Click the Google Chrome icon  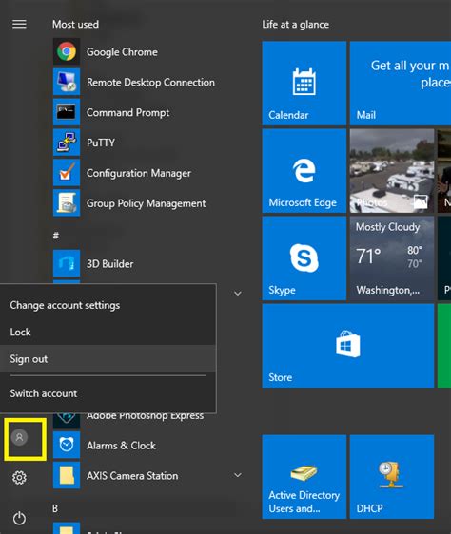67,51
